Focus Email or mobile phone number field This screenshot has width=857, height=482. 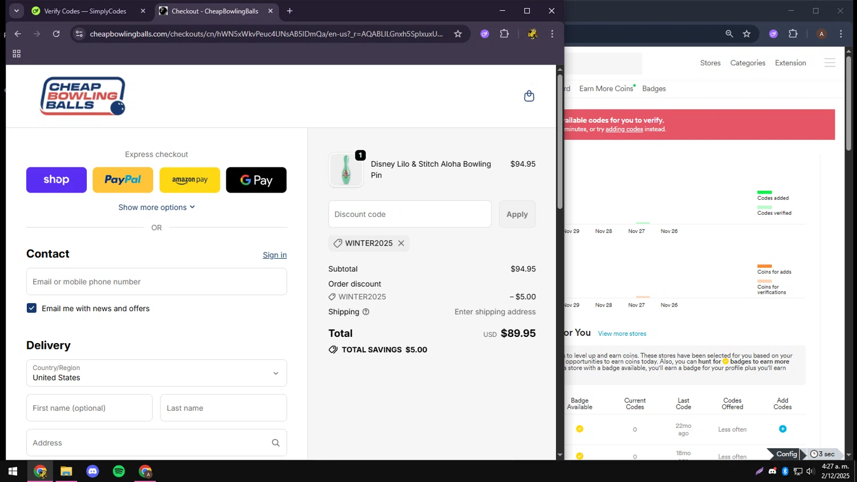[157, 282]
